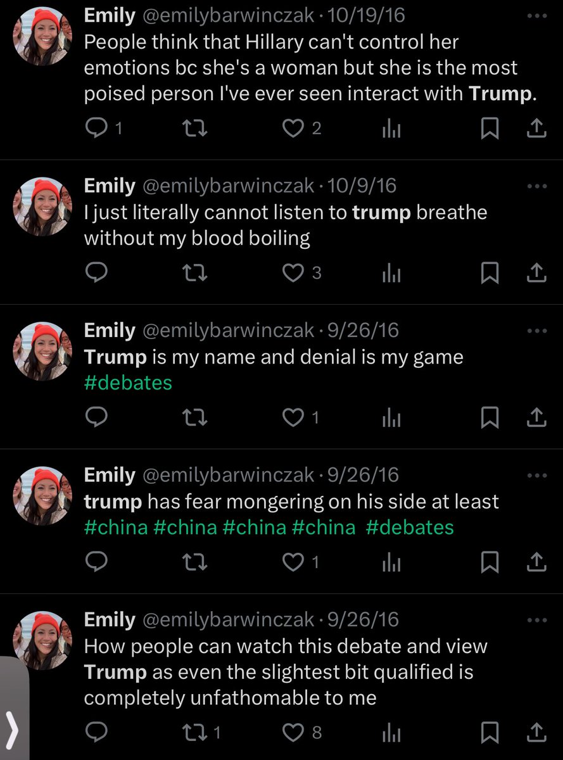563x760 pixels.
Task: Reply to the Hillary poised person tweet
Action: pos(96,129)
